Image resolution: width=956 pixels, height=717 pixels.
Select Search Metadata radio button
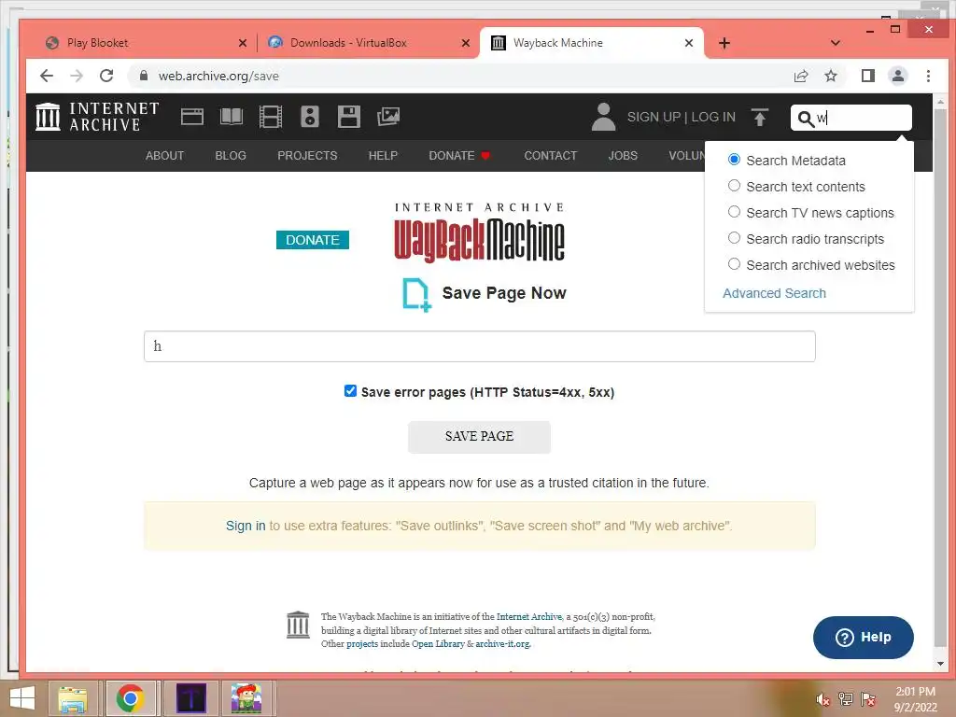point(734,160)
